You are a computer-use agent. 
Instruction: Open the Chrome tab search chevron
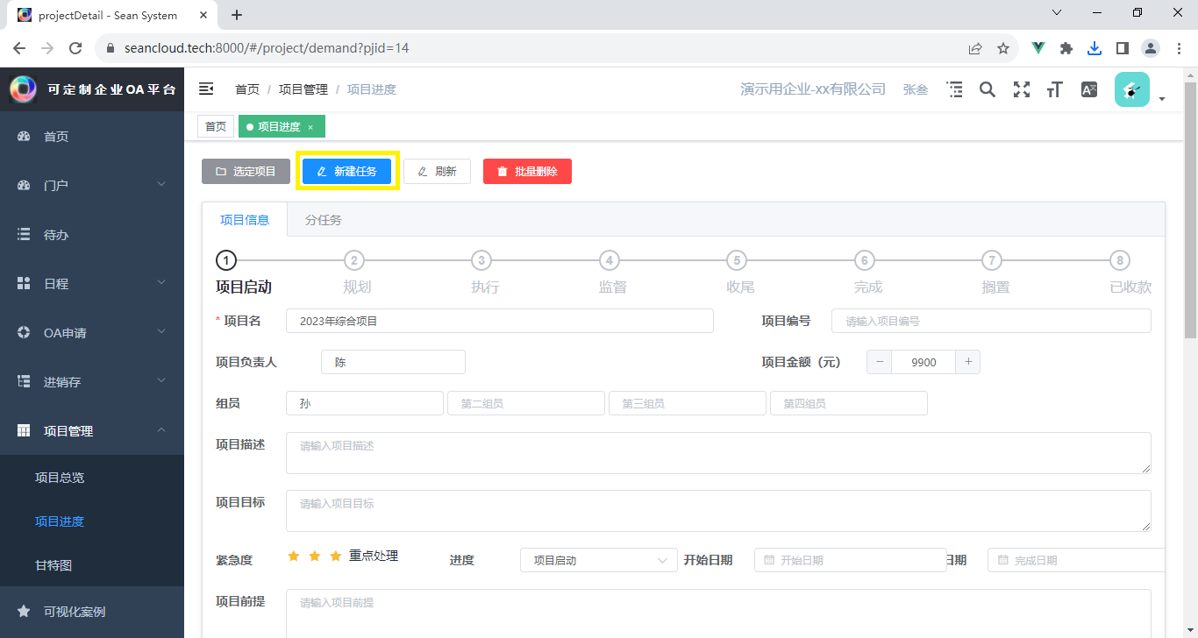point(1057,13)
